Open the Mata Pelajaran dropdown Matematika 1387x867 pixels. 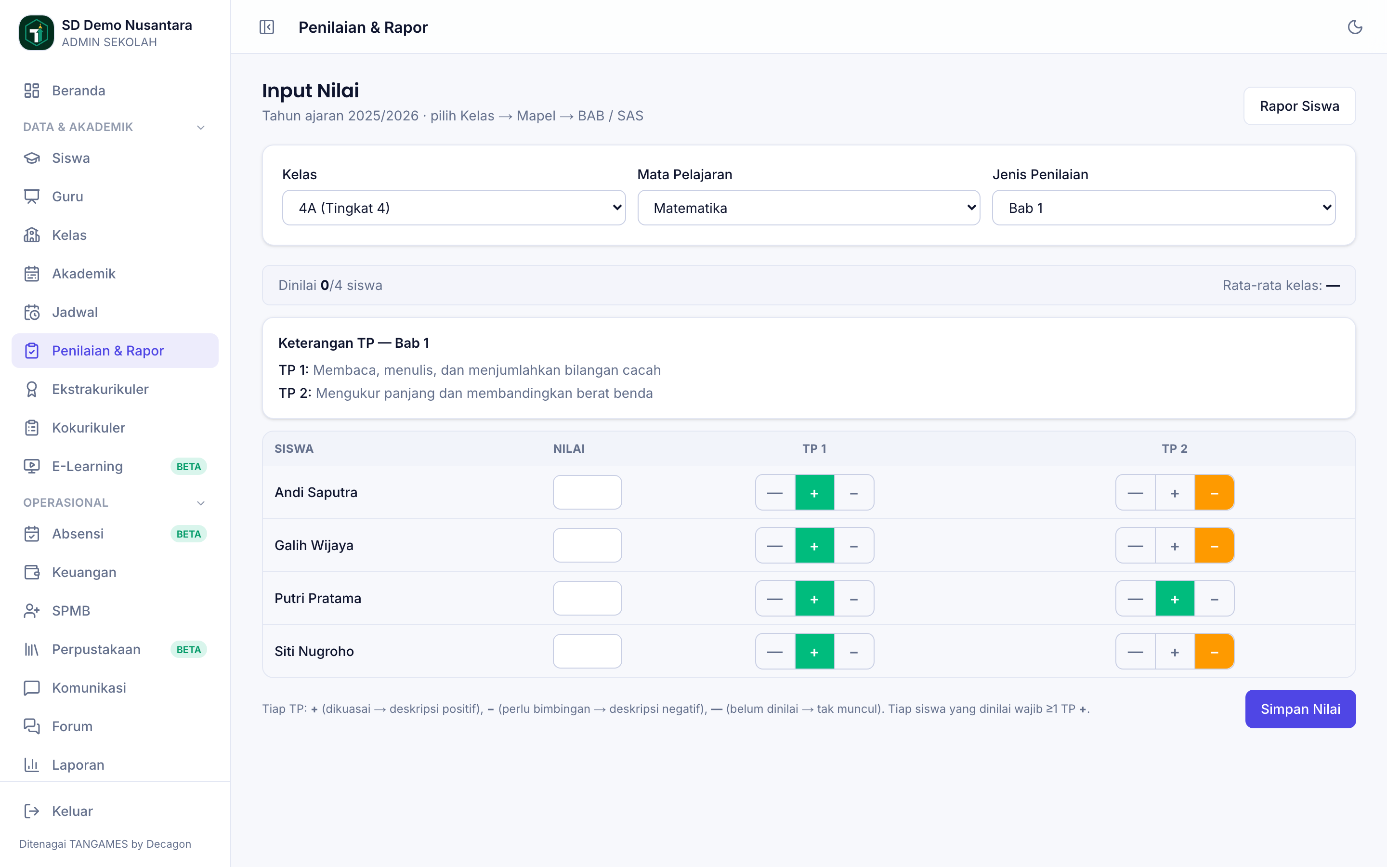pos(809,208)
